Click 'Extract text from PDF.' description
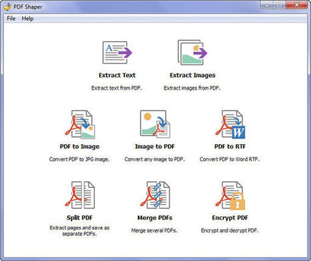This screenshot has height=261, width=311. click(x=117, y=88)
